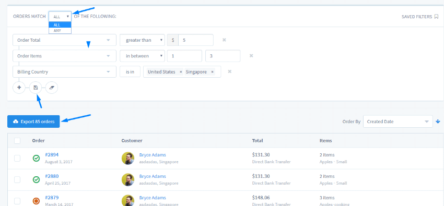
Task: Open the 'in between' operator dropdown
Action: (142, 56)
